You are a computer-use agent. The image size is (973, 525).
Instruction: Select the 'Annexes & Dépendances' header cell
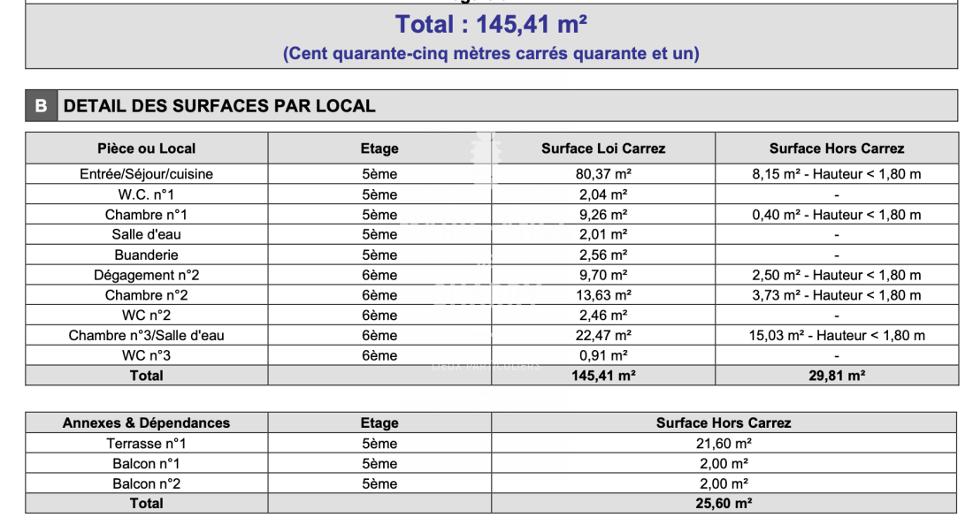click(147, 422)
